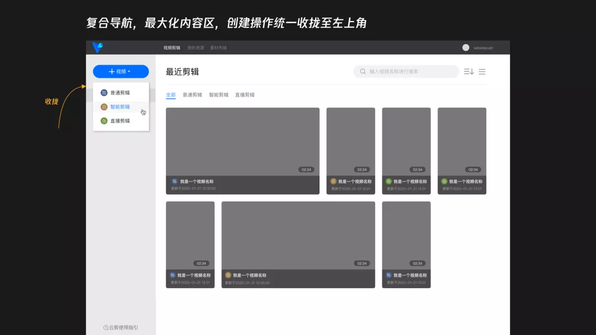Click the question mark icon by 云剪使用指引
Image resolution: width=596 pixels, height=335 pixels.
coord(105,327)
